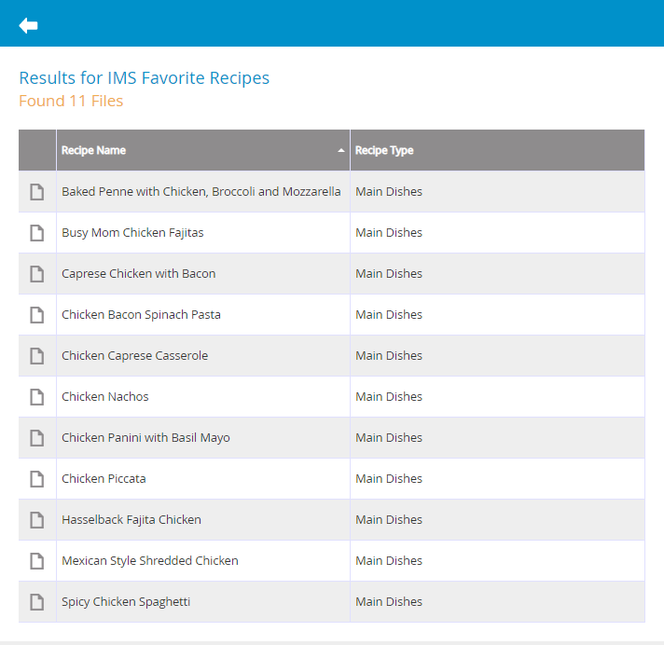664x645 pixels.
Task: Open file icon for Mexican Style Shredded Chicken
Action: pyautogui.click(x=37, y=561)
